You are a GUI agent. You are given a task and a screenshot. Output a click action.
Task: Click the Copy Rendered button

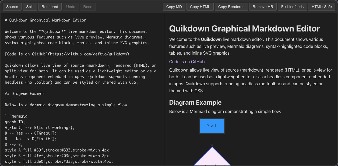pos(231,7)
